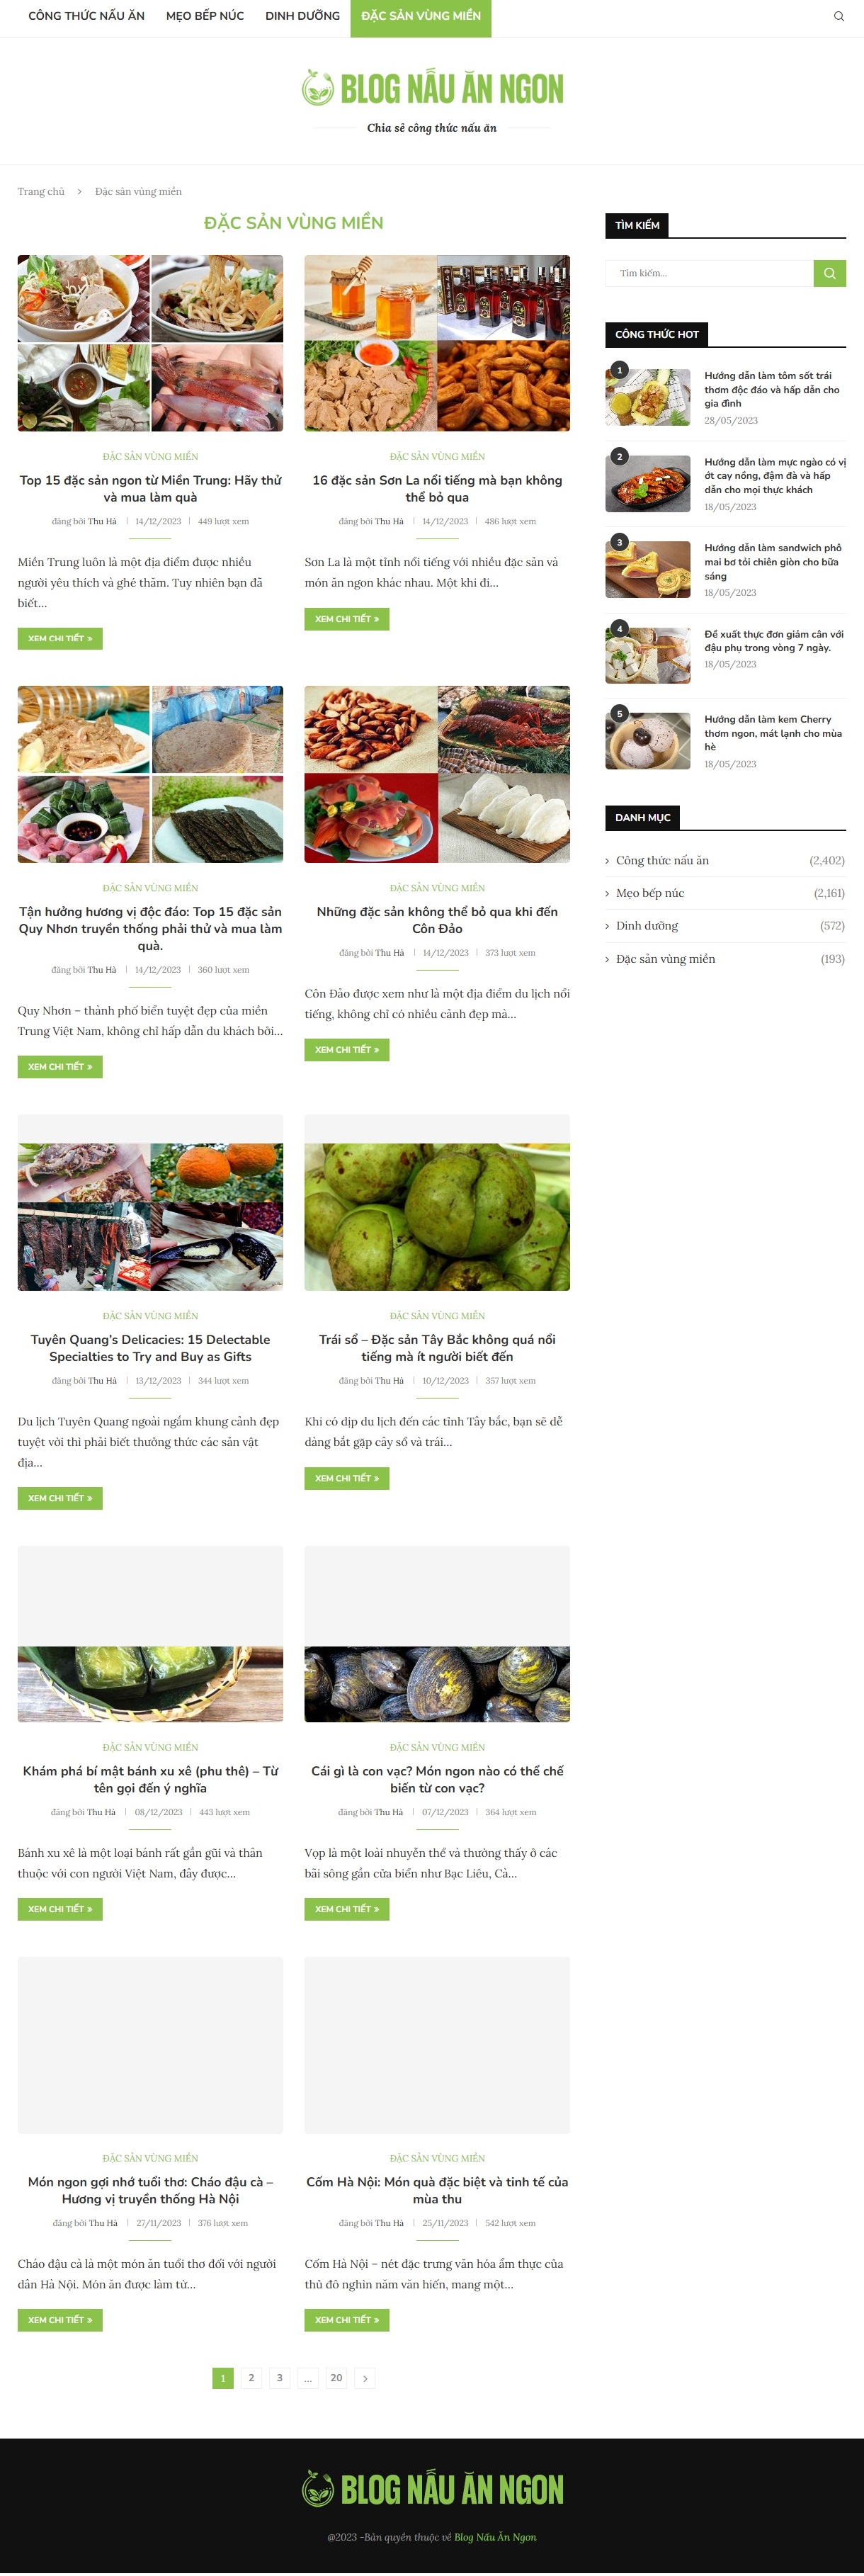
Task: Open hot recipe number 5 ice cream thumbnail
Action: coord(648,741)
